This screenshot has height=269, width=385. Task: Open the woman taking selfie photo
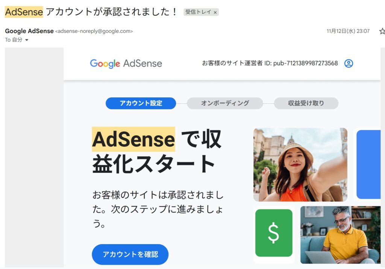[x=300, y=165]
